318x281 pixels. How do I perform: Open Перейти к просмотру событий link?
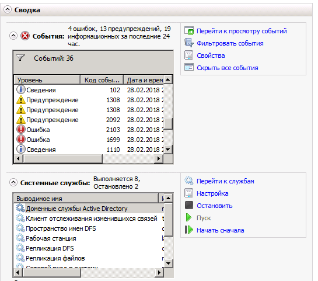(242, 31)
